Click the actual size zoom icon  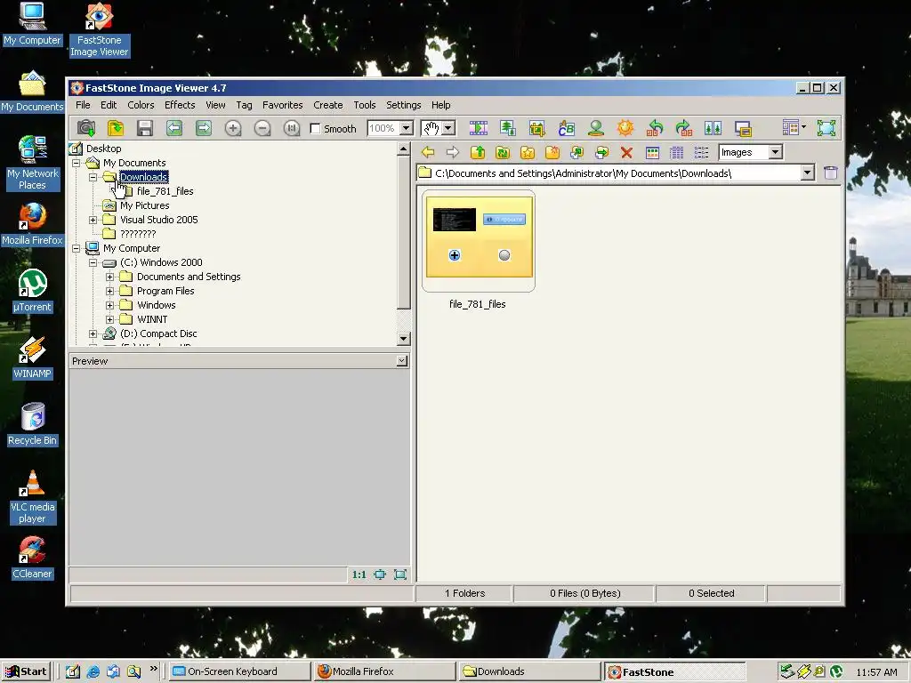[292, 128]
